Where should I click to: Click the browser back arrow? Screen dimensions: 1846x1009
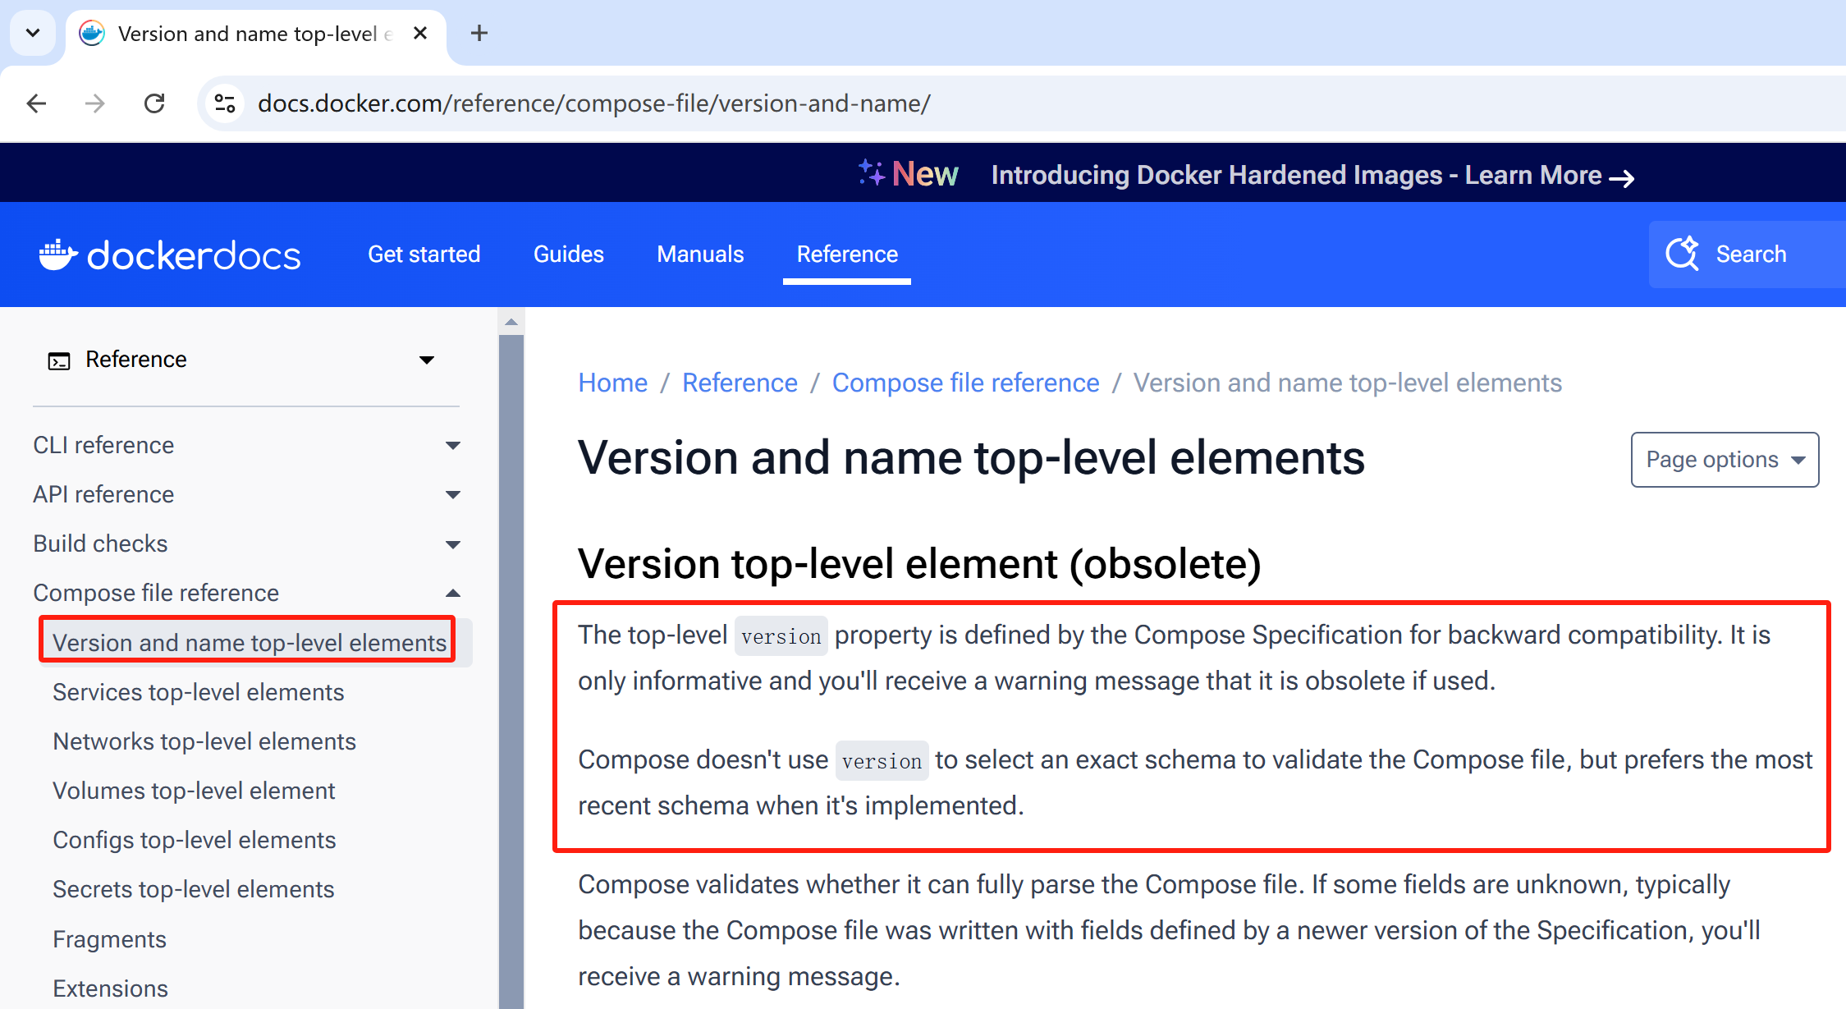37,103
